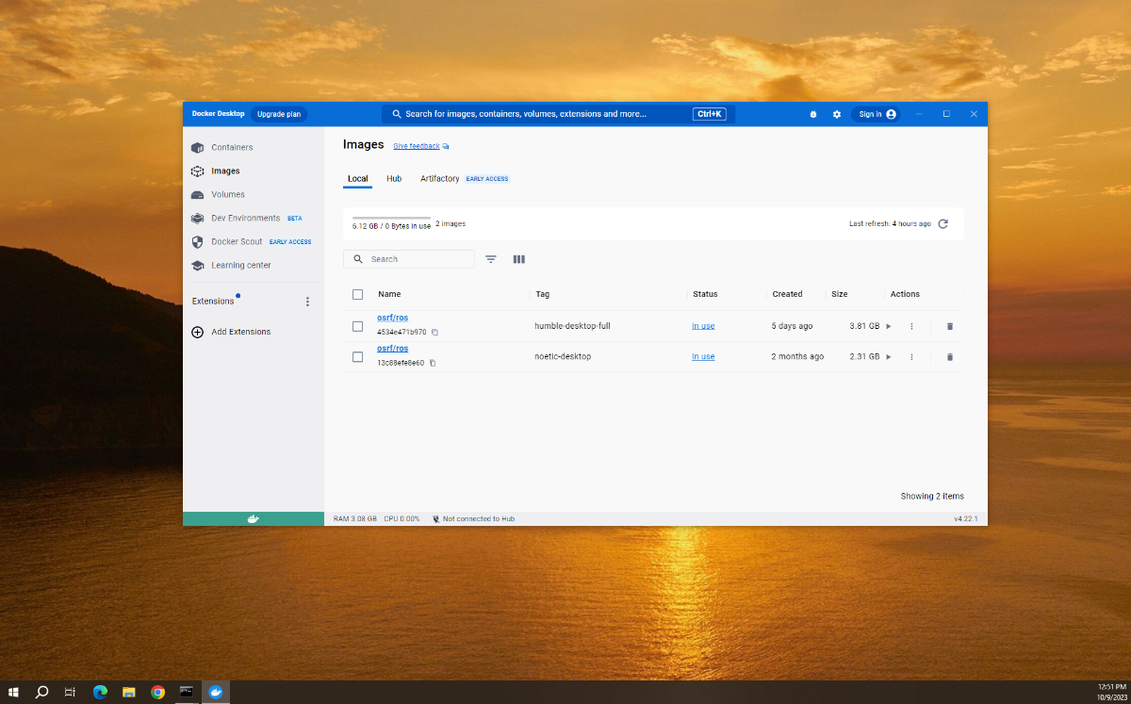Go to Volumes in the sidebar

[228, 195]
